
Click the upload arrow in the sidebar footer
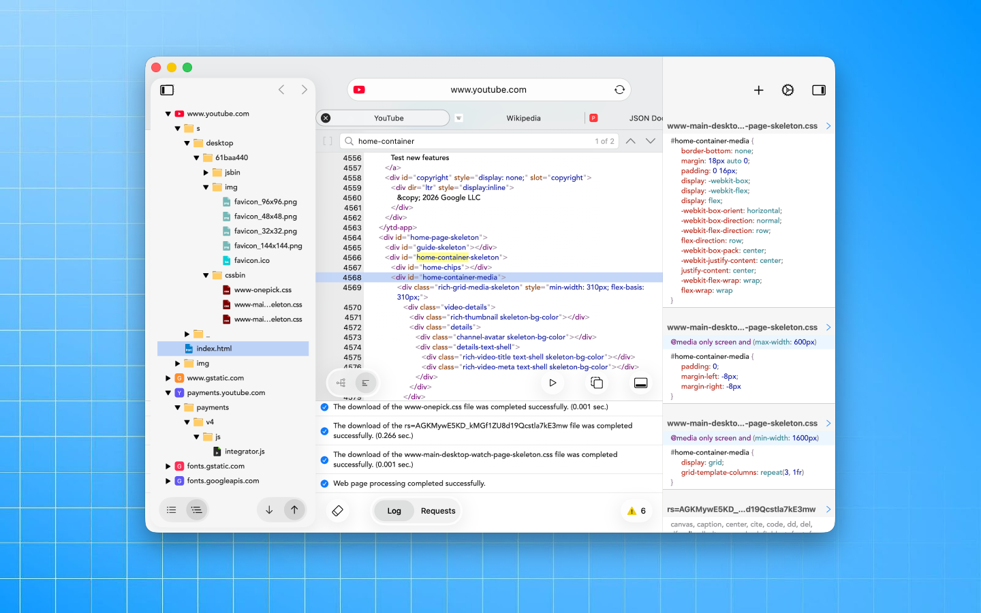coord(294,509)
